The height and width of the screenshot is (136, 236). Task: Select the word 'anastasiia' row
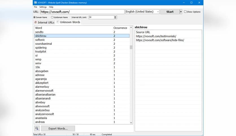[x=82, y=118]
